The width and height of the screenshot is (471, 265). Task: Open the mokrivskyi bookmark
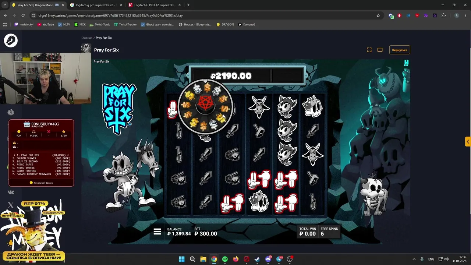24,25
